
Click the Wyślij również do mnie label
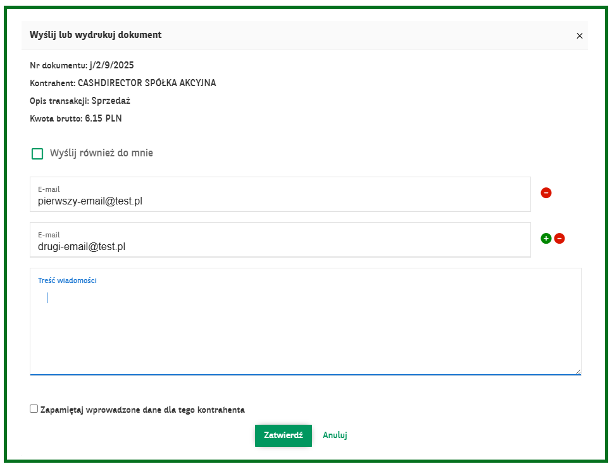[x=101, y=153]
